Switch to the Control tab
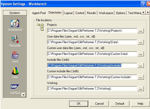Image resolution: width=150 pixels, height=109 pixels. click(x=80, y=13)
